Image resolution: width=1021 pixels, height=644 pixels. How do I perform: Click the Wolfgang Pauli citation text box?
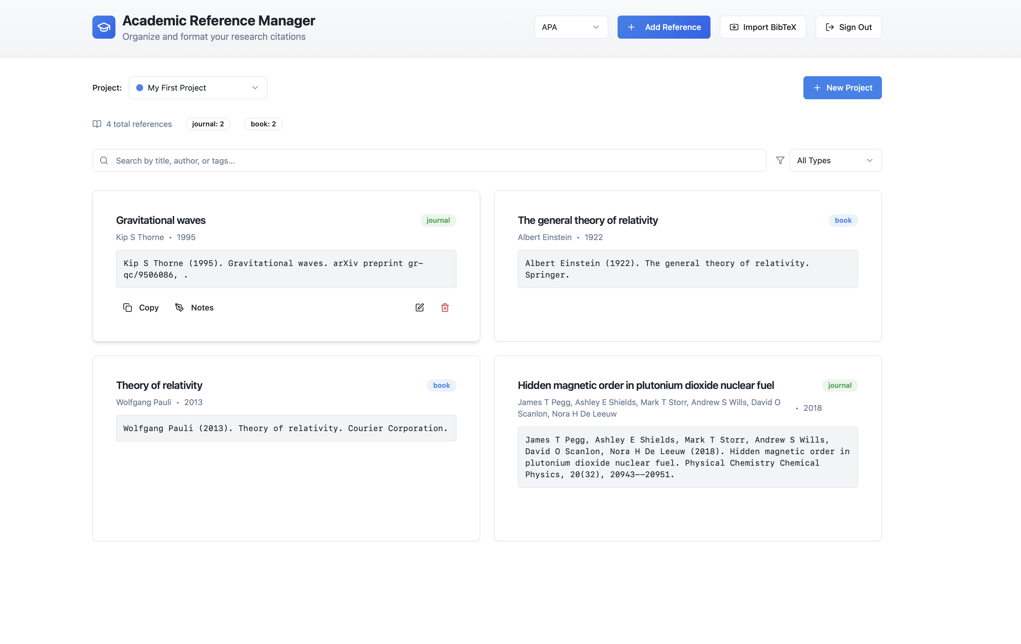286,428
